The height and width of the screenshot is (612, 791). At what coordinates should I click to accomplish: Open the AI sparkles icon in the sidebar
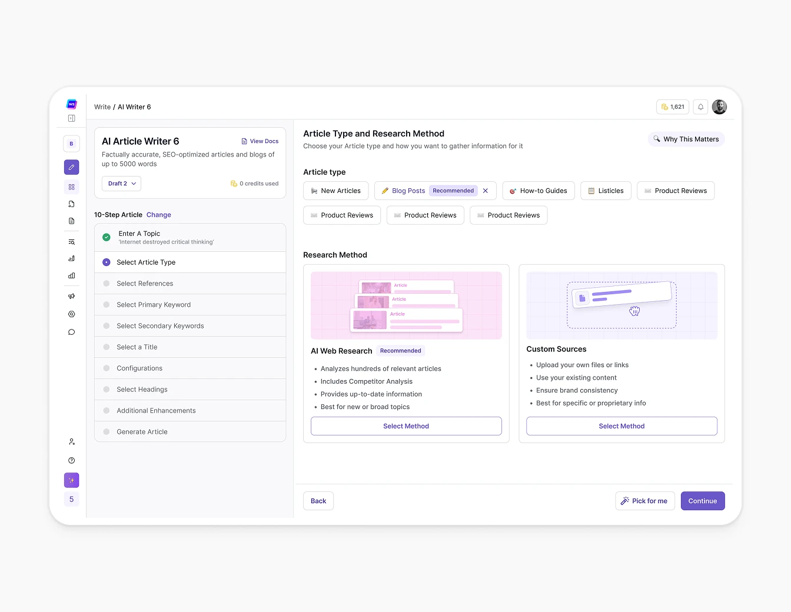click(71, 480)
